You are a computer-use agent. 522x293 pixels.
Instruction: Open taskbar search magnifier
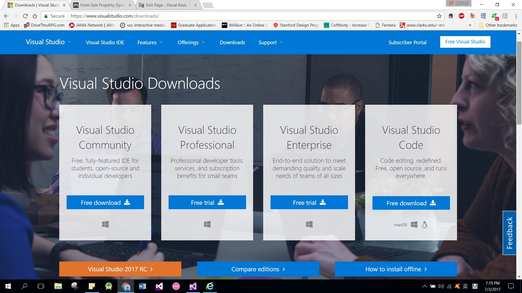(x=24, y=286)
